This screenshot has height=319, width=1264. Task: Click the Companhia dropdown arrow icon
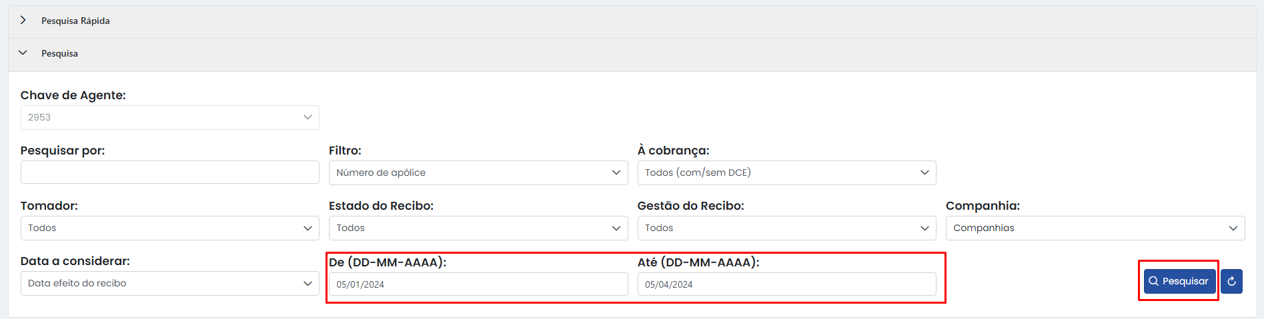click(x=1233, y=228)
